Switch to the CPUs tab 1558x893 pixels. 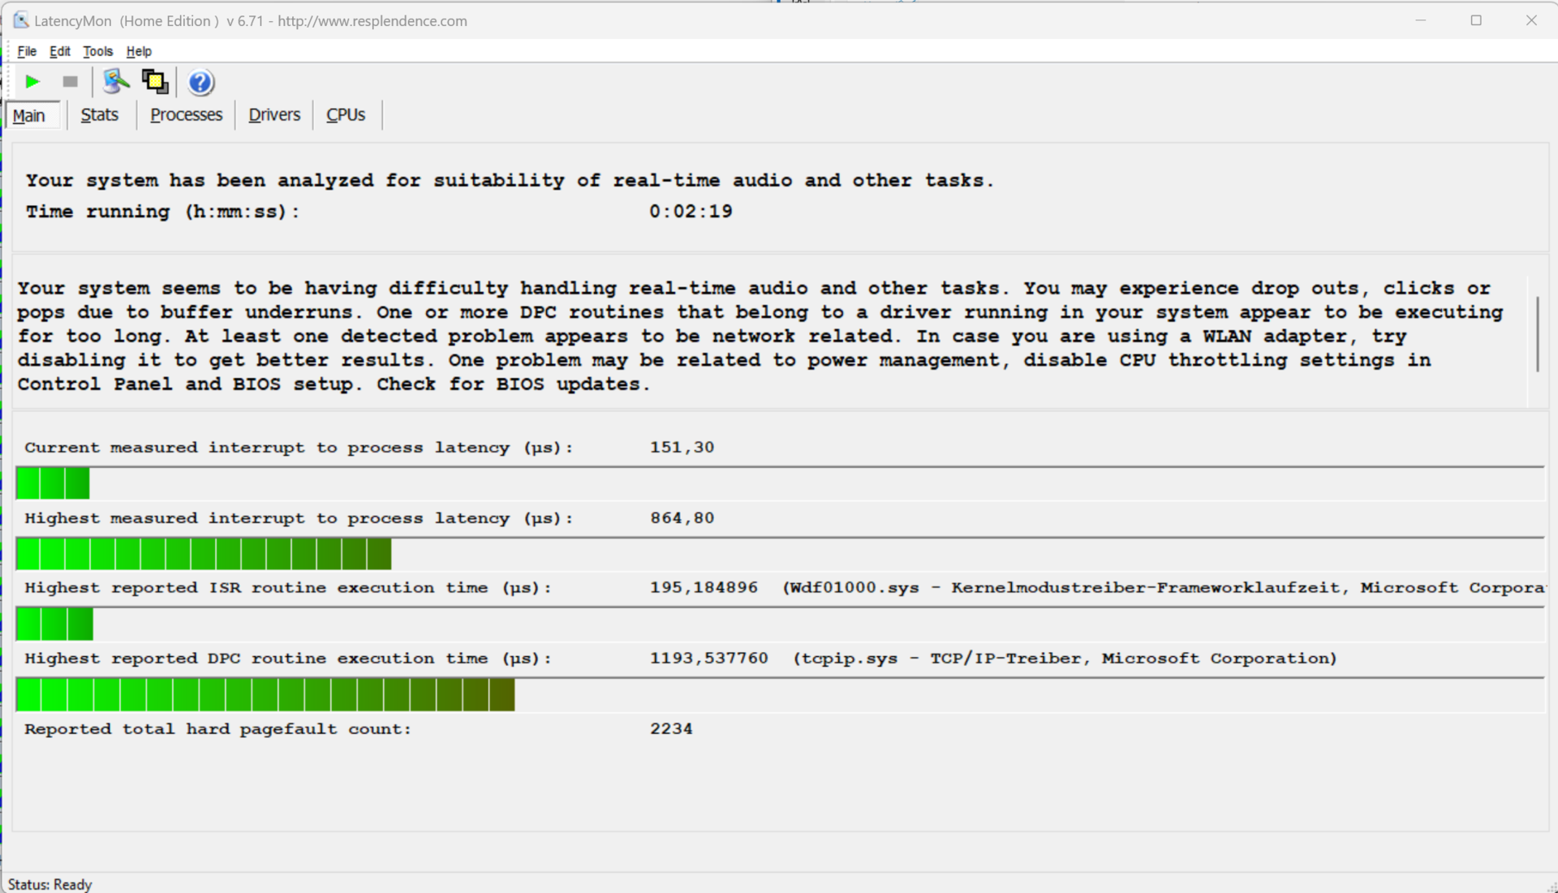[x=346, y=115]
